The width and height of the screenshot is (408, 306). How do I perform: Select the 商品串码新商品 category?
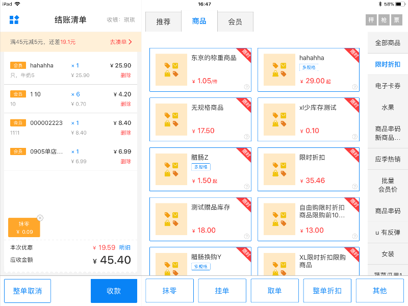388,133
